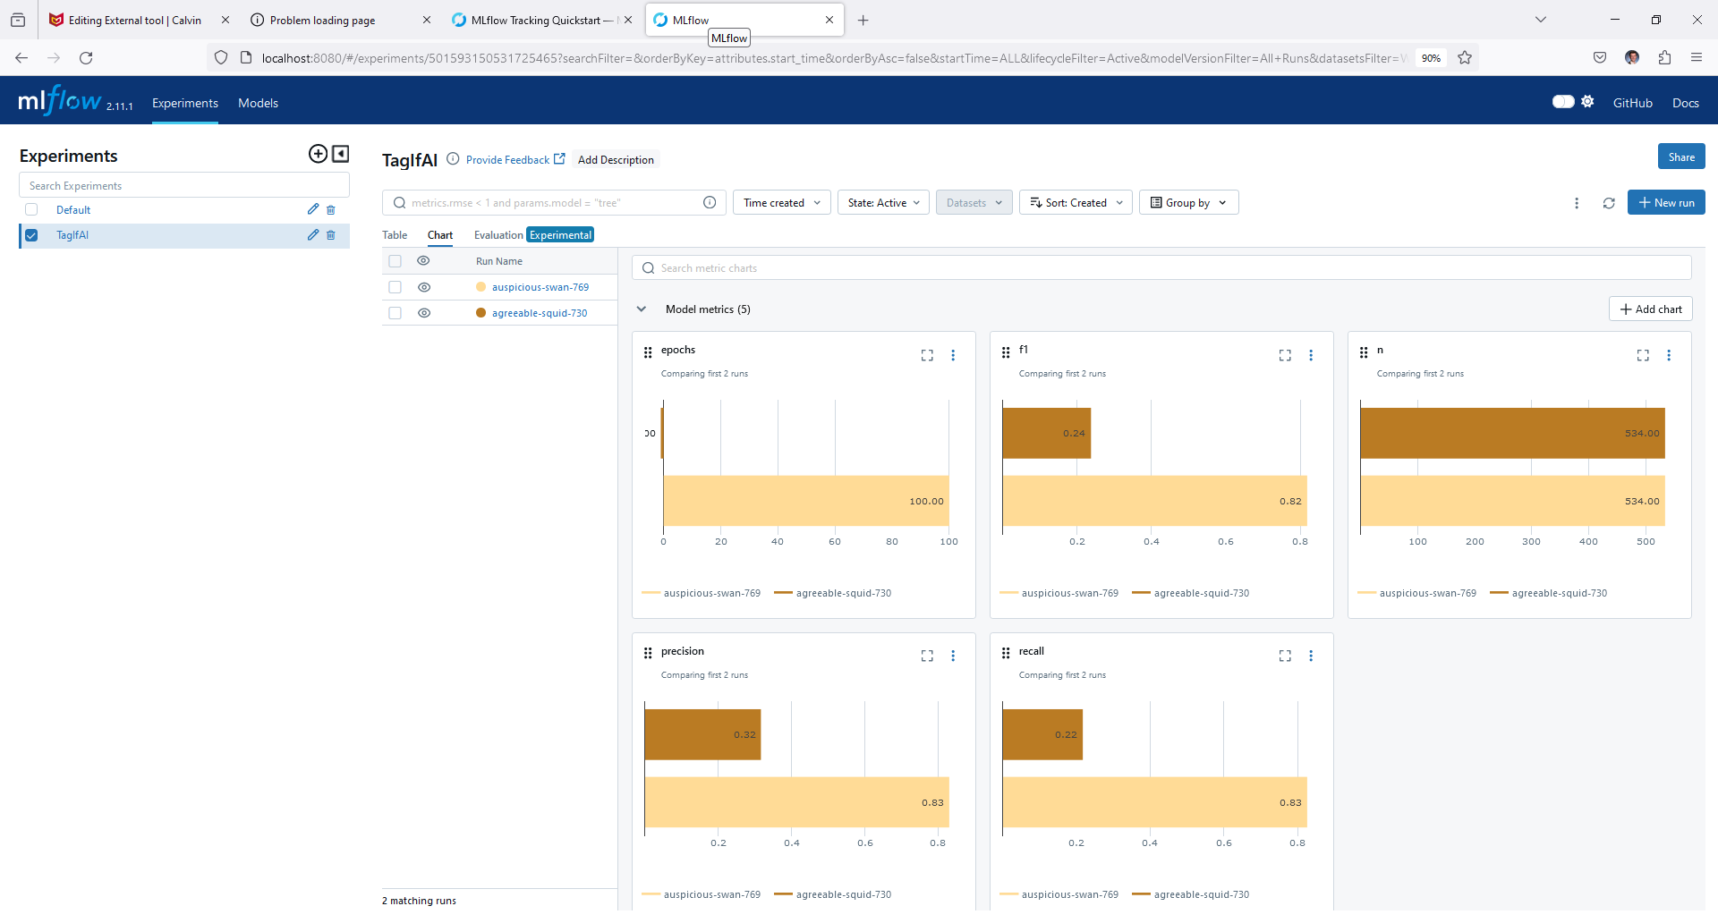Click the refresh runs icon
This screenshot has width=1718, height=923.
pyautogui.click(x=1609, y=203)
